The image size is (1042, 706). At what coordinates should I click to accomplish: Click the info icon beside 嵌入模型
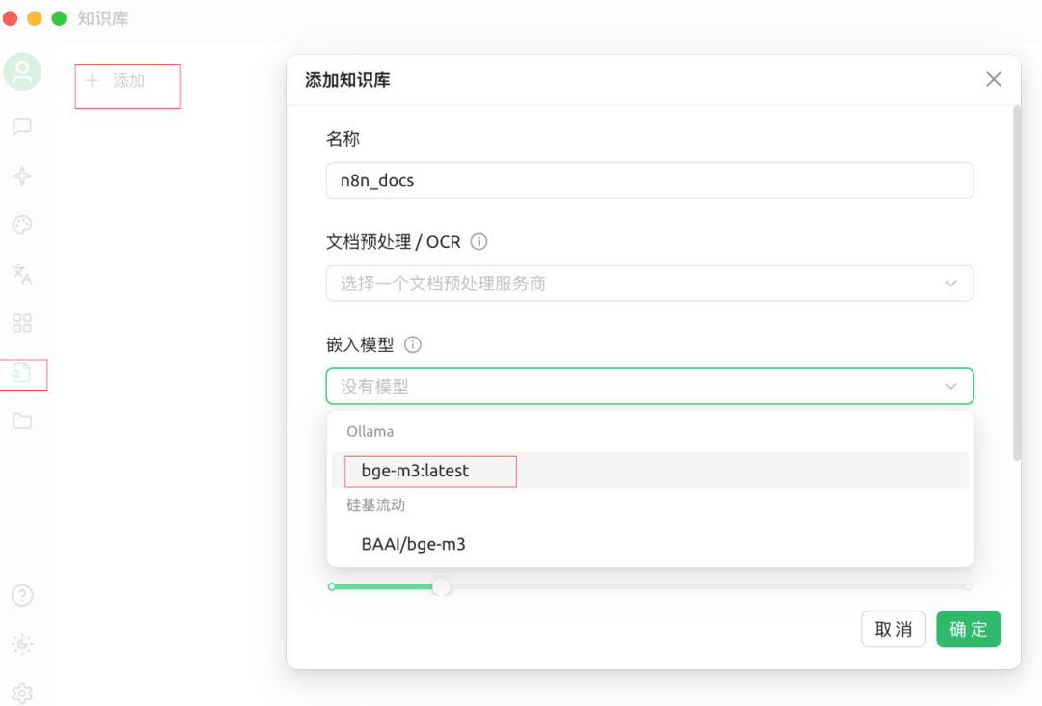(x=413, y=344)
